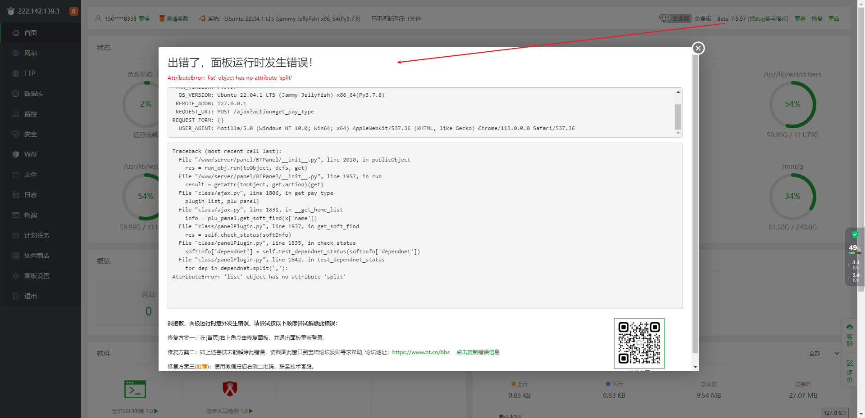Viewport: 865px width, 418px height.
Task: Click the 微步木马检测 shield icon
Action: 230,389
